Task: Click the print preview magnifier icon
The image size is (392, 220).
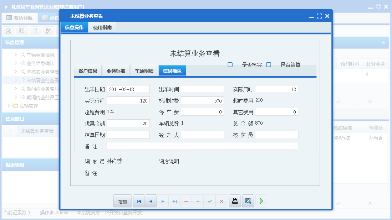Action: (x=248, y=201)
